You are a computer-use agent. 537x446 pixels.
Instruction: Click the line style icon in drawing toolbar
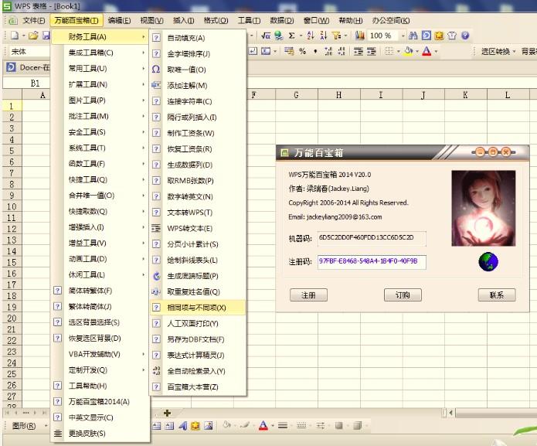283,425
